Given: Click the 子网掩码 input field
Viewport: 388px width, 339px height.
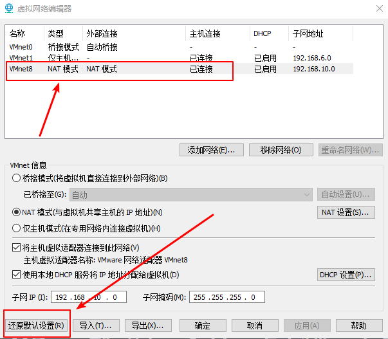Looking at the screenshot, I should (x=227, y=297).
